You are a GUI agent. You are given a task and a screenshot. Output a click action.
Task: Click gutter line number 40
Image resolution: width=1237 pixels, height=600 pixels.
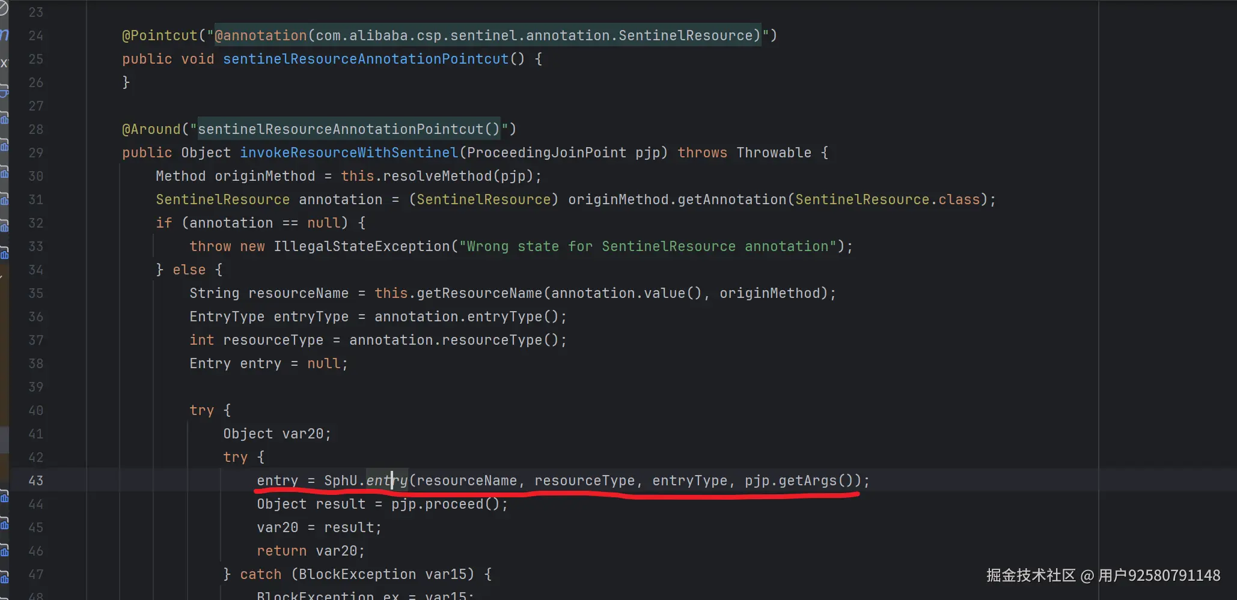(x=36, y=410)
